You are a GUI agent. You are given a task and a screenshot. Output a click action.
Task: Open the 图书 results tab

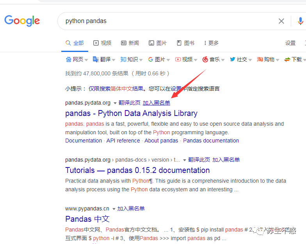[x=185, y=43]
